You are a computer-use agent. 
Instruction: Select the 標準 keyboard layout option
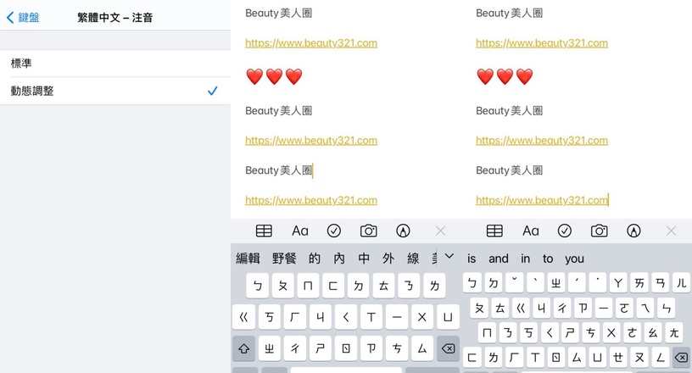click(x=115, y=63)
